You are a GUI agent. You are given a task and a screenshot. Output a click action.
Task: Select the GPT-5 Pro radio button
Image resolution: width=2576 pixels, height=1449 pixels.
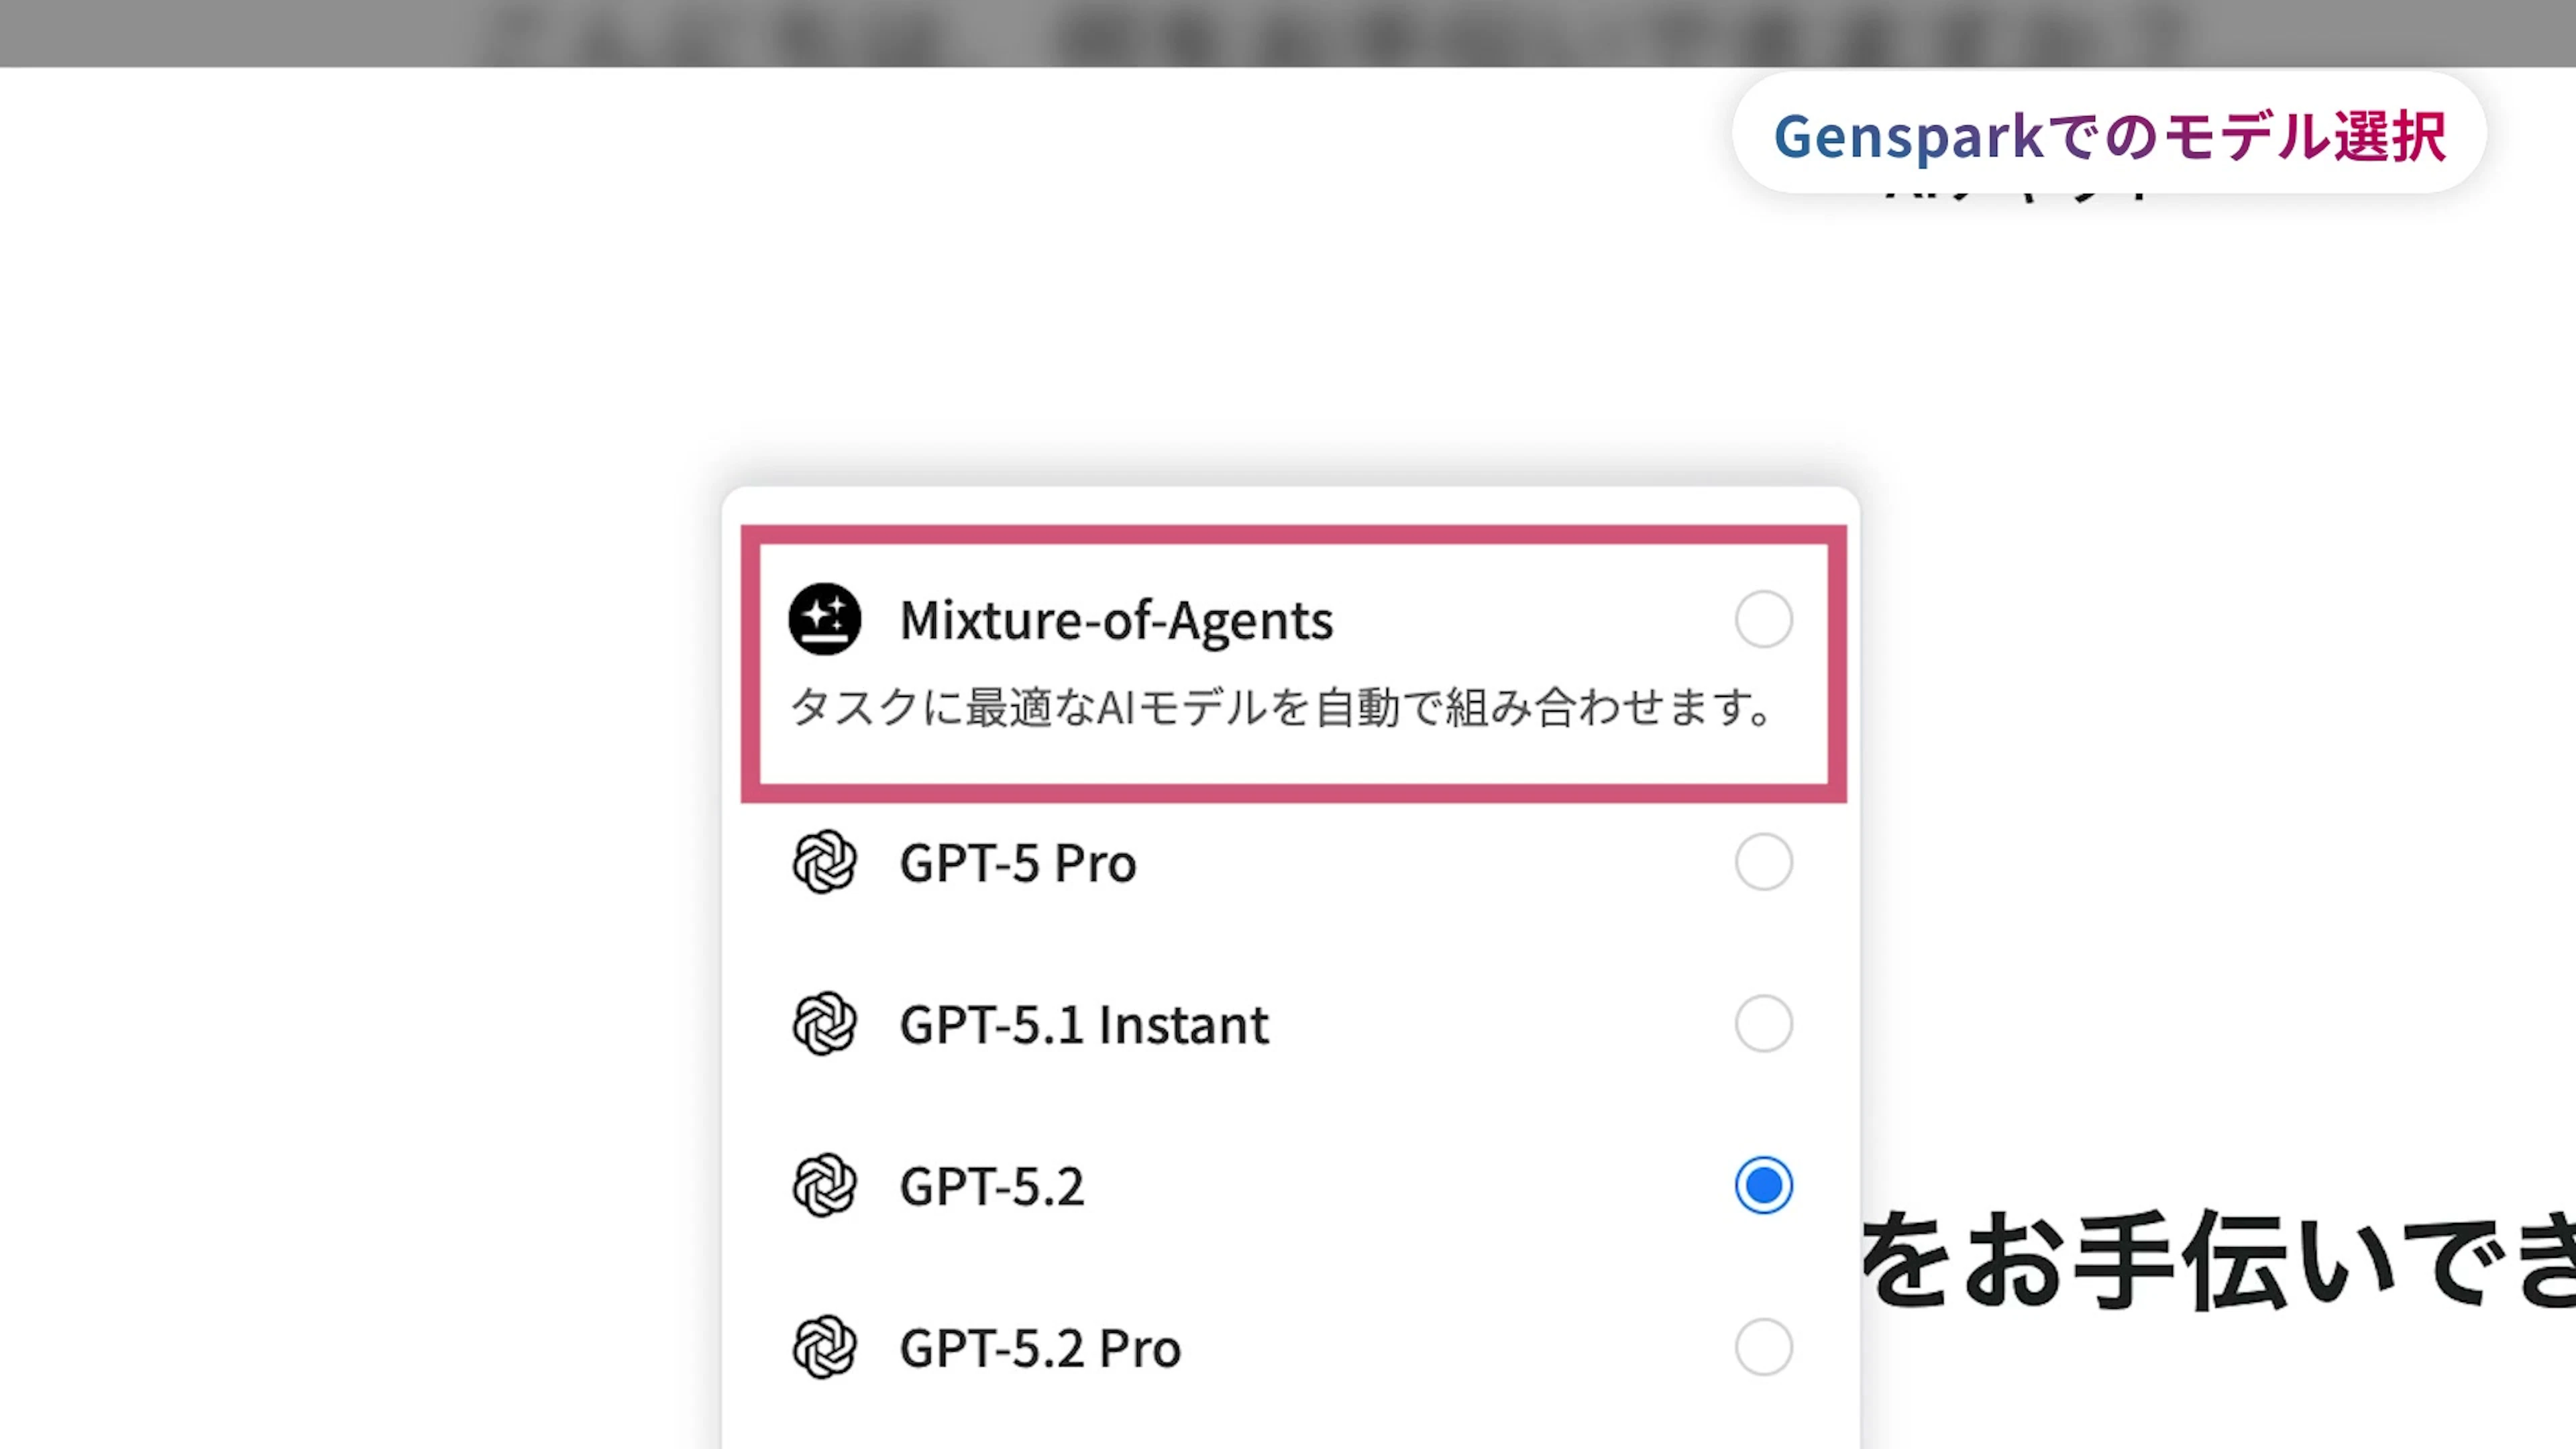1763,862
